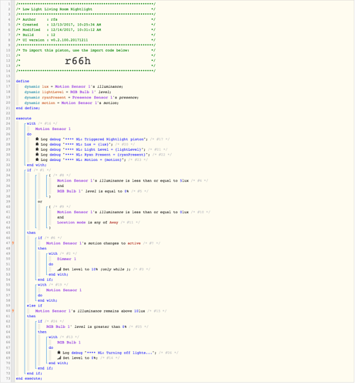Click the define keyword
This screenshot has height=385, width=356.
22,82
